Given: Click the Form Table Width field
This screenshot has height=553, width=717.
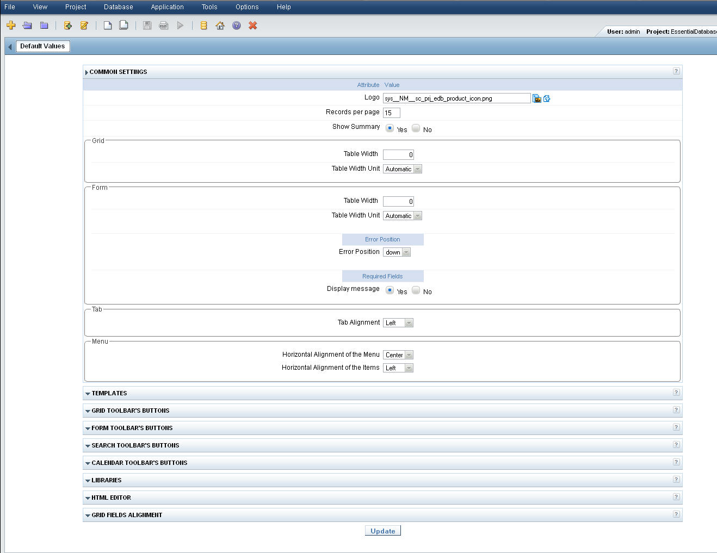Looking at the screenshot, I should click(x=399, y=201).
